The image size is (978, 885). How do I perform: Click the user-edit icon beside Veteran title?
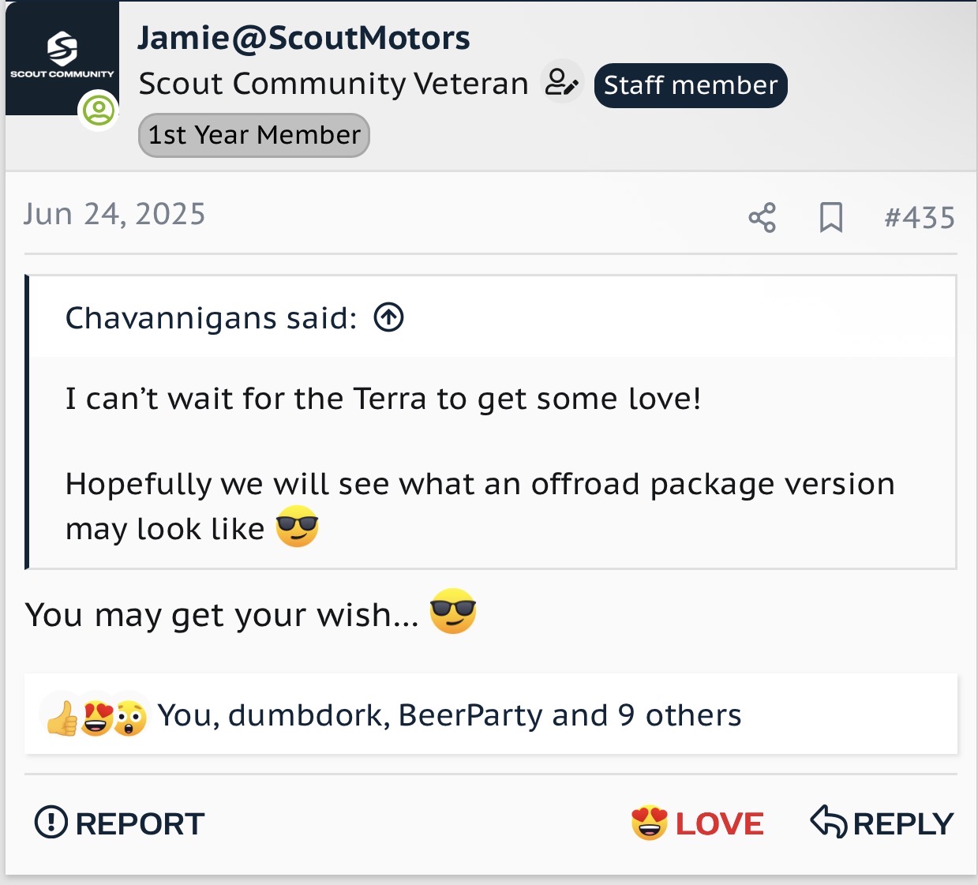(562, 82)
